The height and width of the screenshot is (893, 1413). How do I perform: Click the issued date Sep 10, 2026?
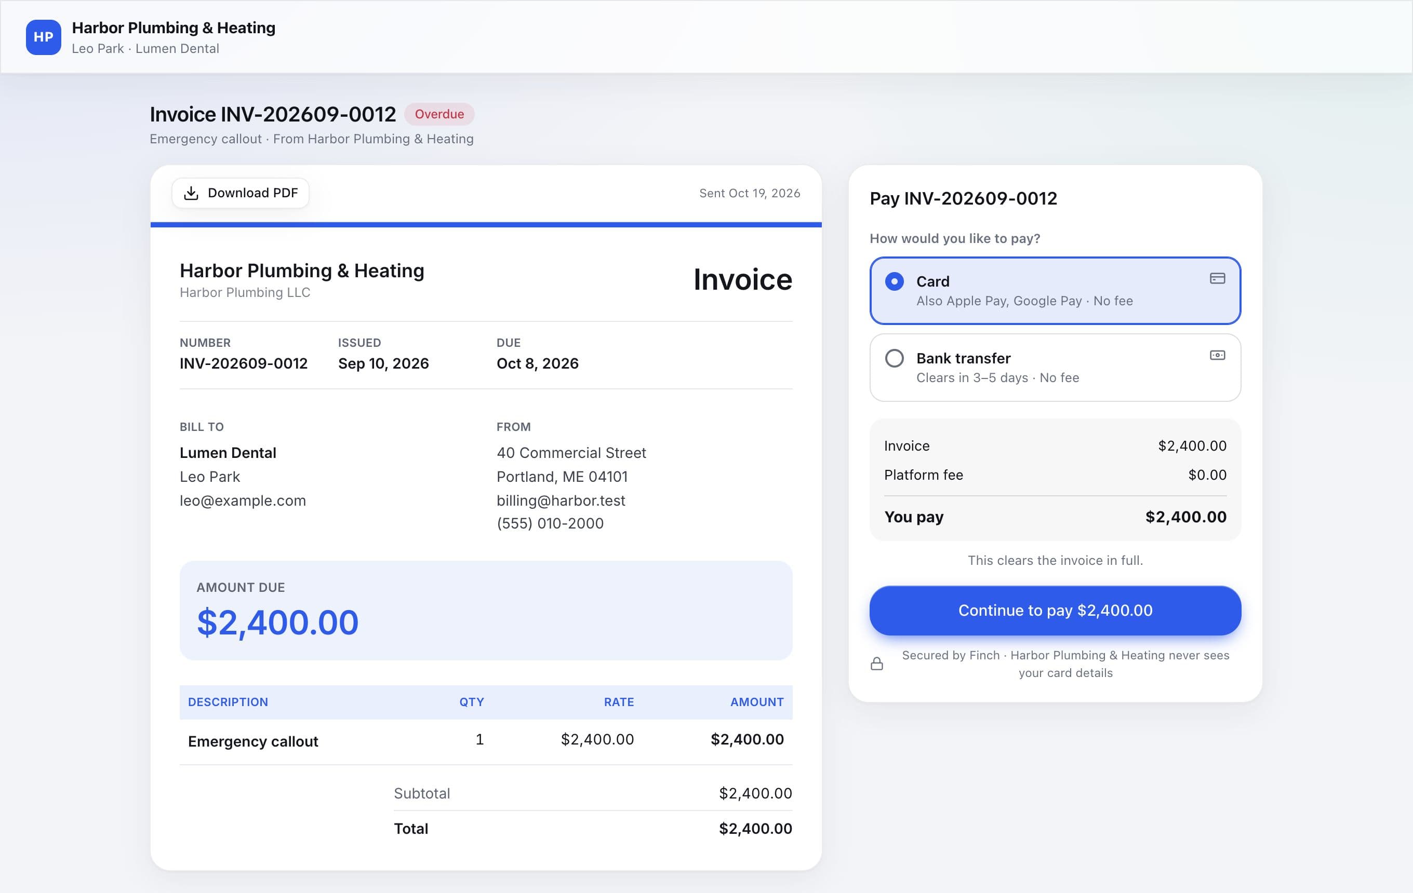coord(383,363)
